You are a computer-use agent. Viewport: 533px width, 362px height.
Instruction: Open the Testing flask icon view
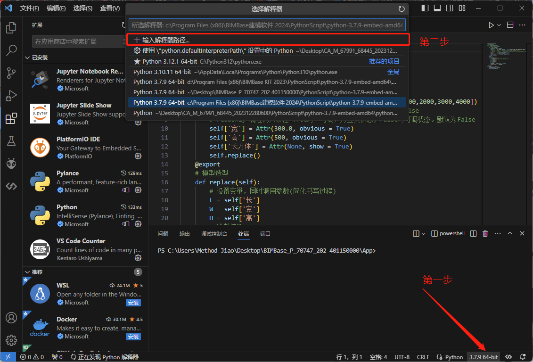(11, 140)
